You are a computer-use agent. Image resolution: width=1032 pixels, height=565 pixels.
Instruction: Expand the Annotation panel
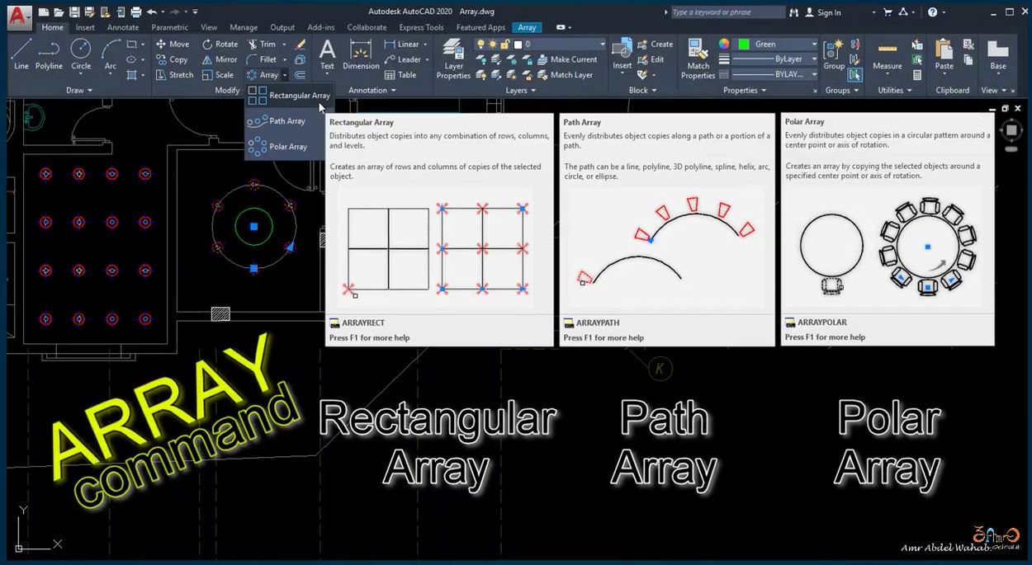click(372, 90)
